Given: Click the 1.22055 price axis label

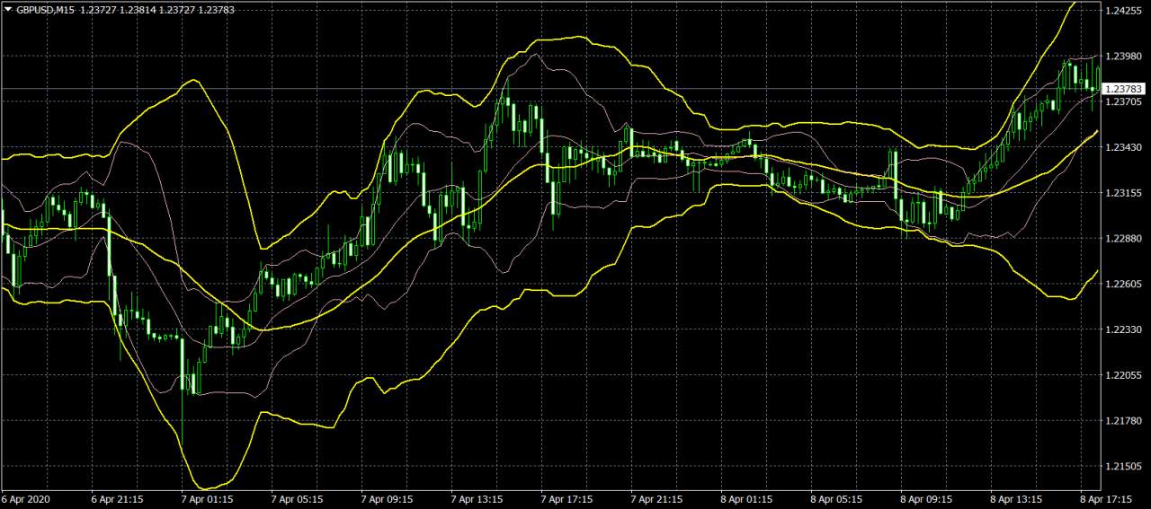Looking at the screenshot, I should (x=1125, y=375).
